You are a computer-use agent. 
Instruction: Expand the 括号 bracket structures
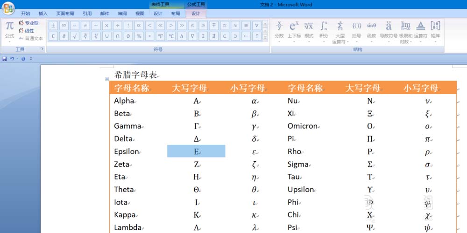[x=356, y=32]
